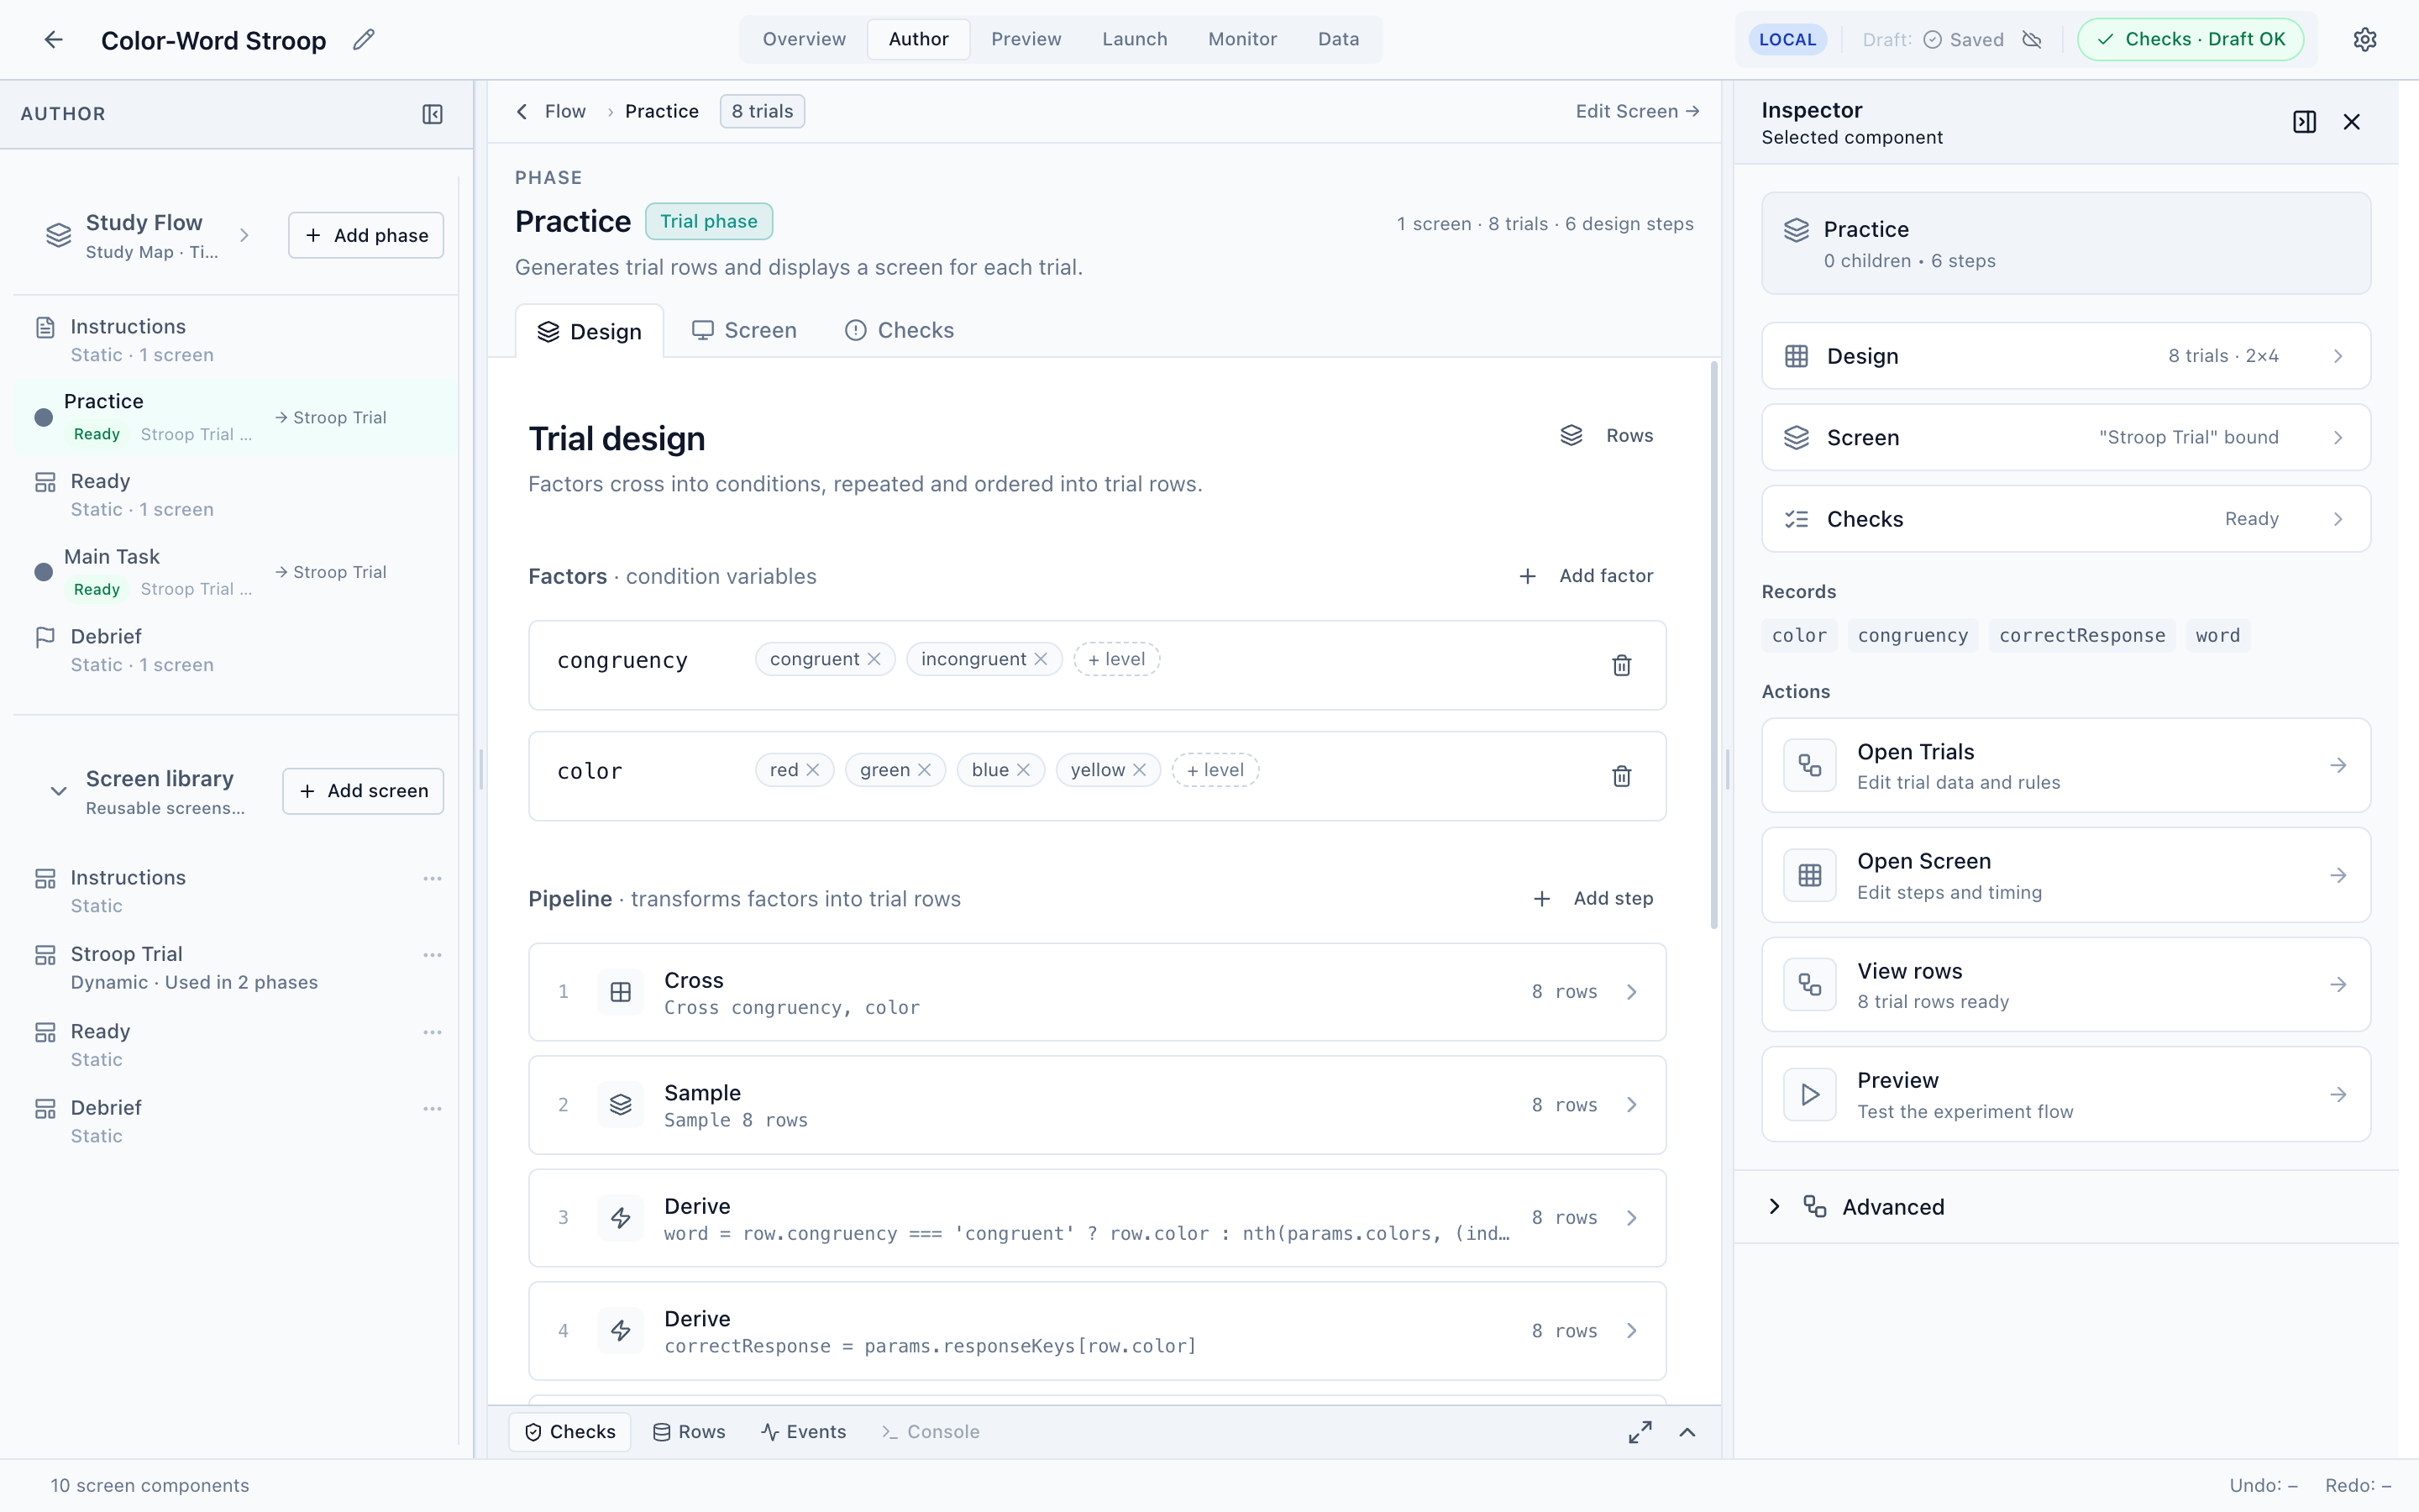Expand the Derive correctResponse step
2419x1512 pixels.
tap(1631, 1331)
